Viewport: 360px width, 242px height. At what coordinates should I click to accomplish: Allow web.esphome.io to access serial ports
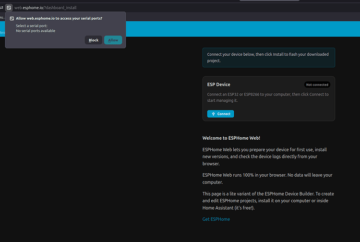(113, 40)
